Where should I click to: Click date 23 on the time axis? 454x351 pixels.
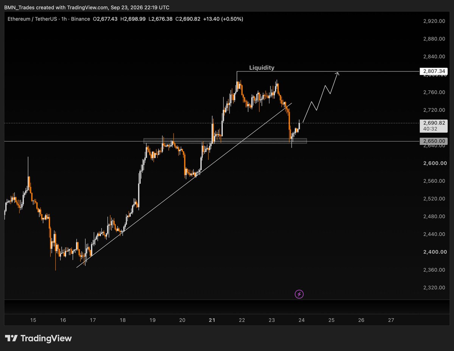272,320
